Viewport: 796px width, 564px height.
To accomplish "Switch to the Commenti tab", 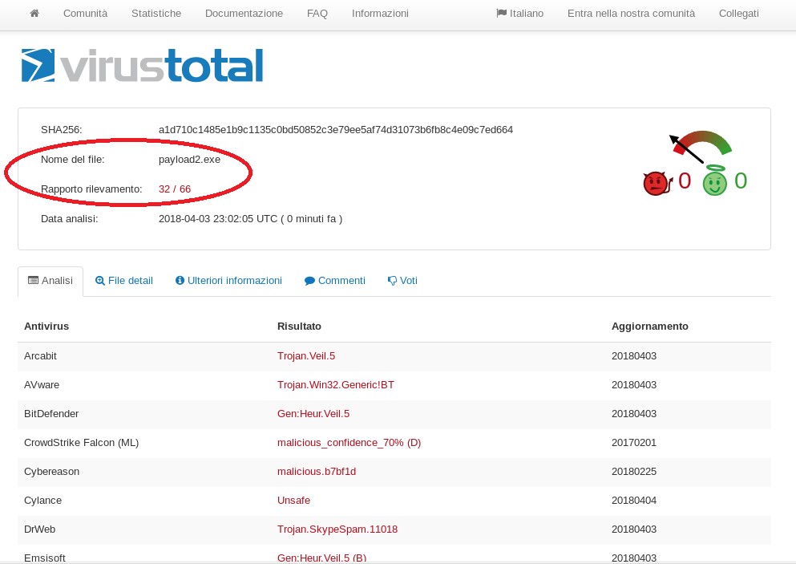I will coord(335,281).
